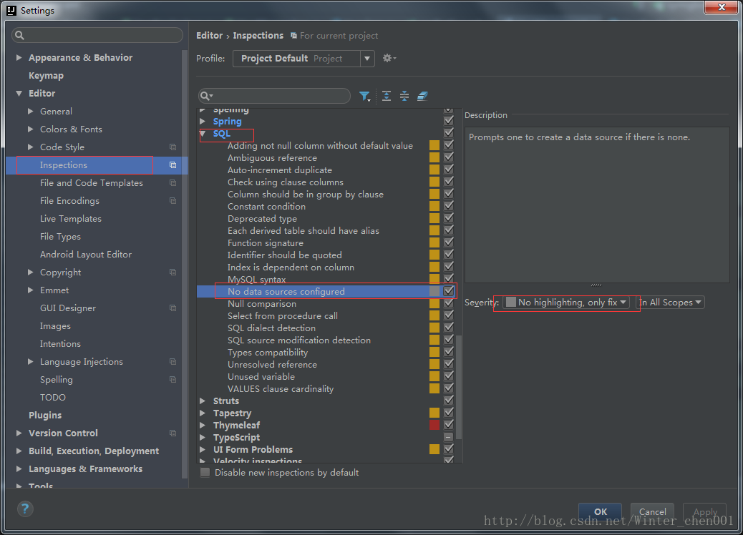Toggle the No data sources configured checkbox
Screen dimensions: 743x535
click(x=449, y=291)
